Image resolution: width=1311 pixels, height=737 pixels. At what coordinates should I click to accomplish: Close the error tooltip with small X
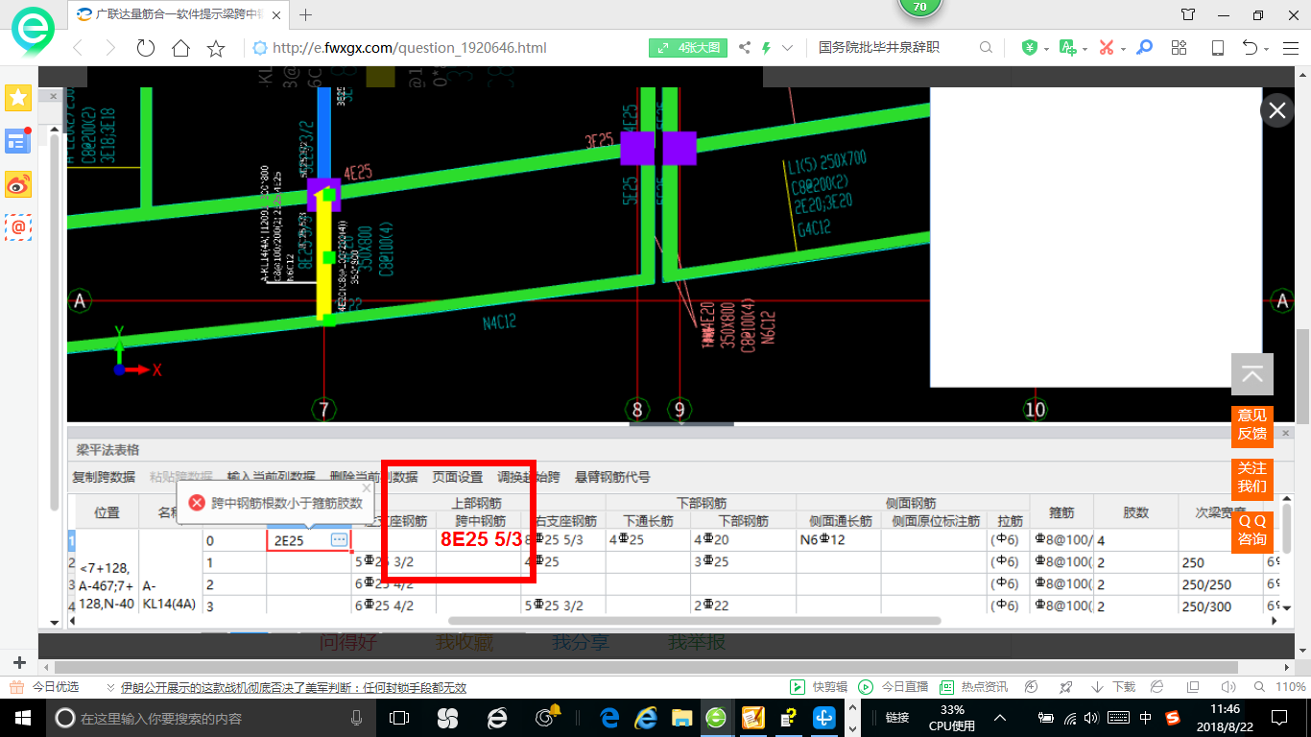click(366, 487)
